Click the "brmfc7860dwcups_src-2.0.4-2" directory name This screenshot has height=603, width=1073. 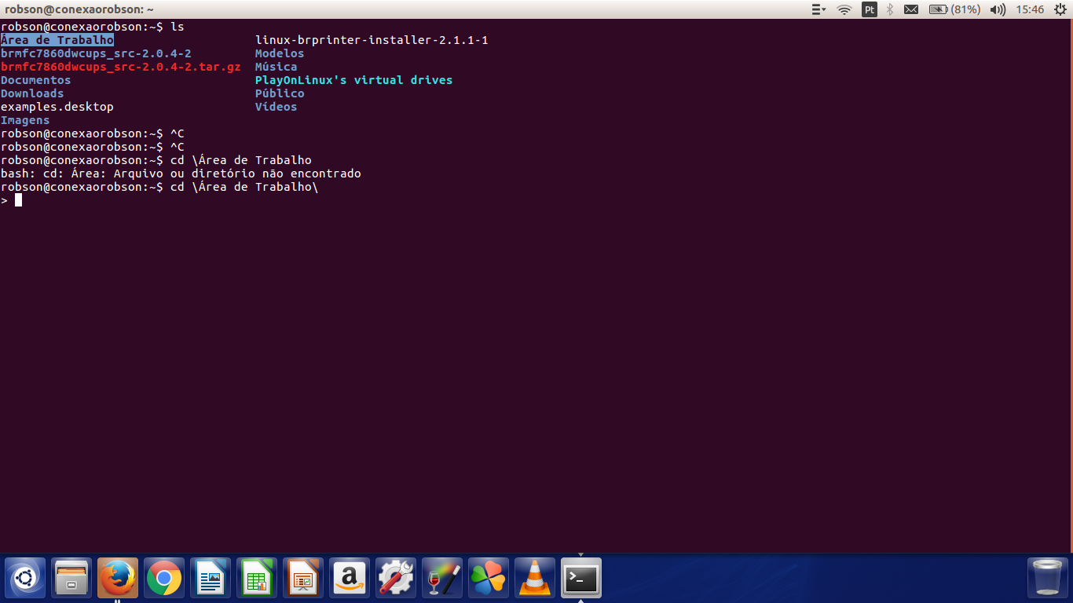[96, 53]
